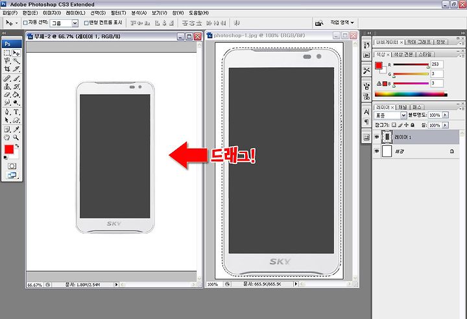Select the Custom Shape tool
Screen dimensions: 467x319
[x=16, y=120]
